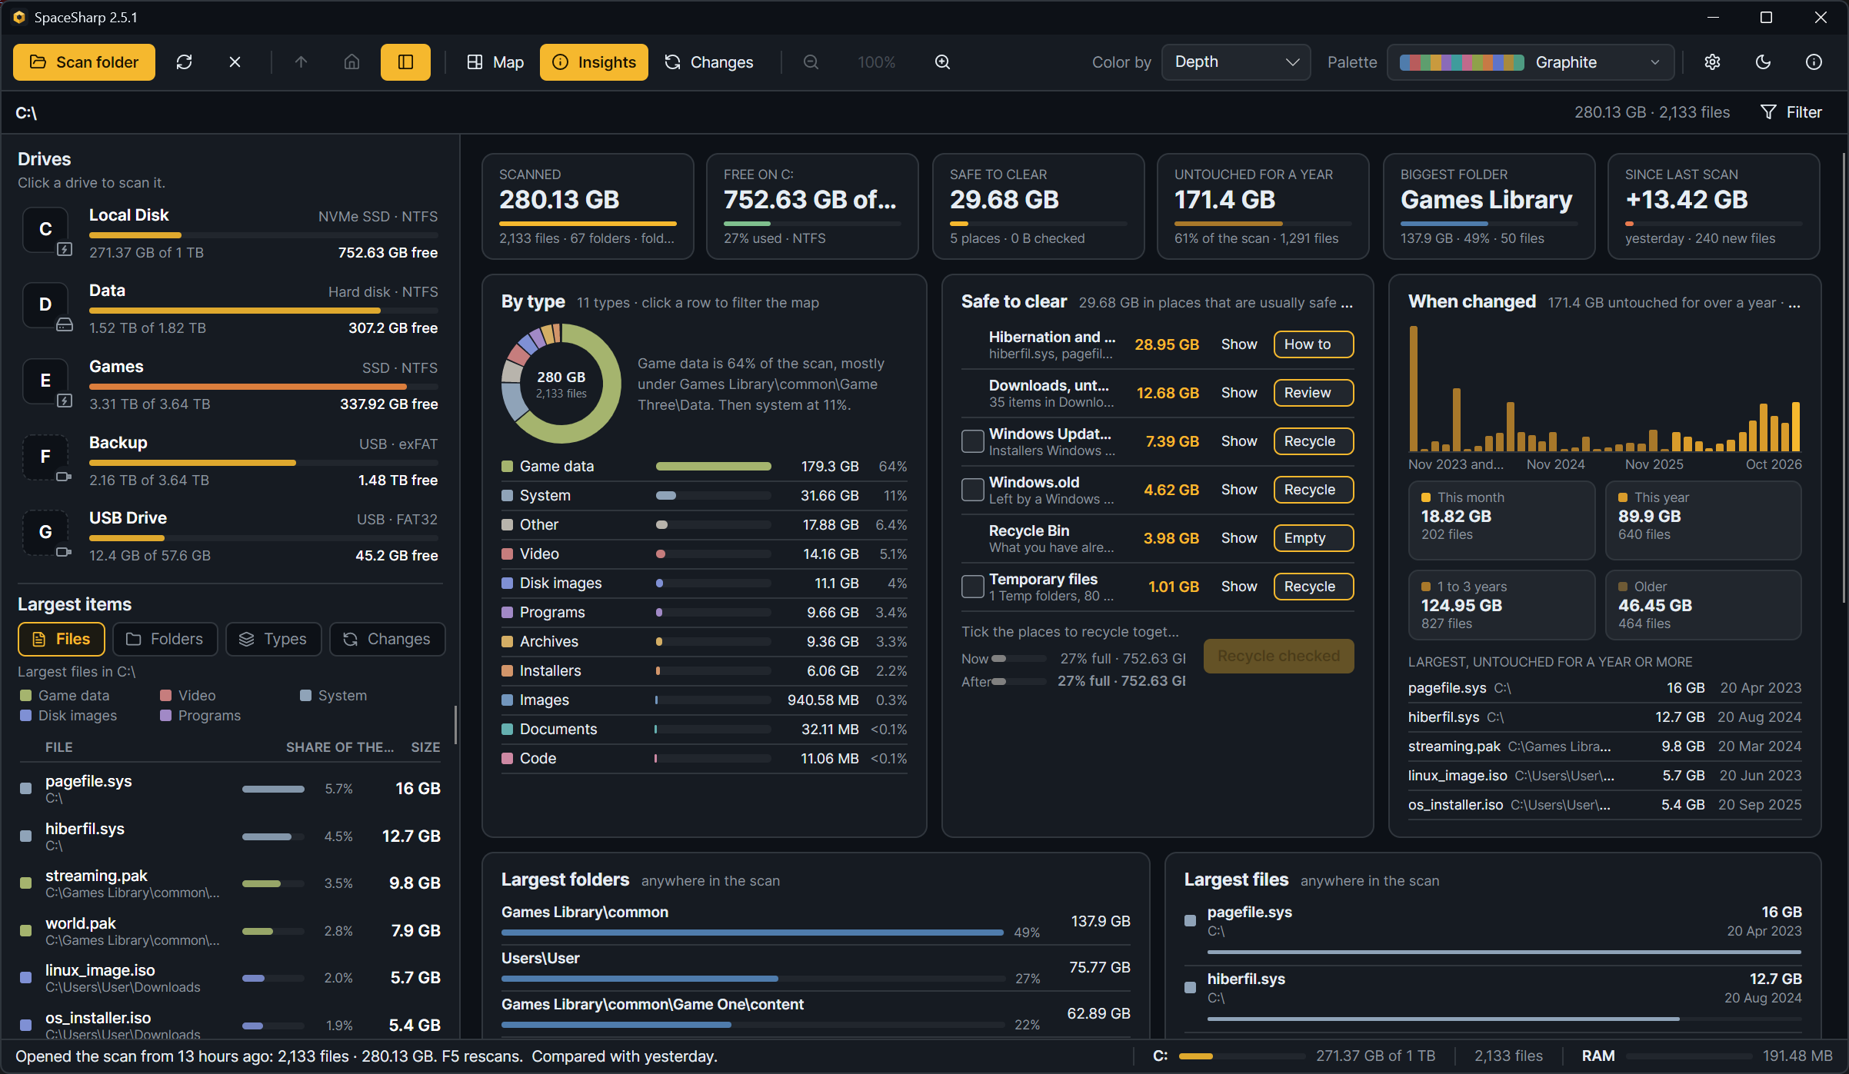The height and width of the screenshot is (1074, 1849).
Task: Tick the Temporary files checkbox
Action: click(x=973, y=587)
